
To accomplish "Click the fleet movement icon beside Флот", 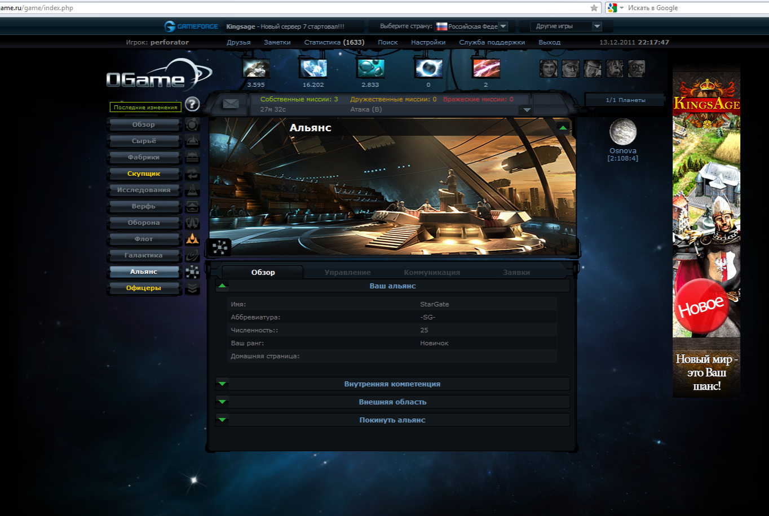I will pyautogui.click(x=192, y=239).
